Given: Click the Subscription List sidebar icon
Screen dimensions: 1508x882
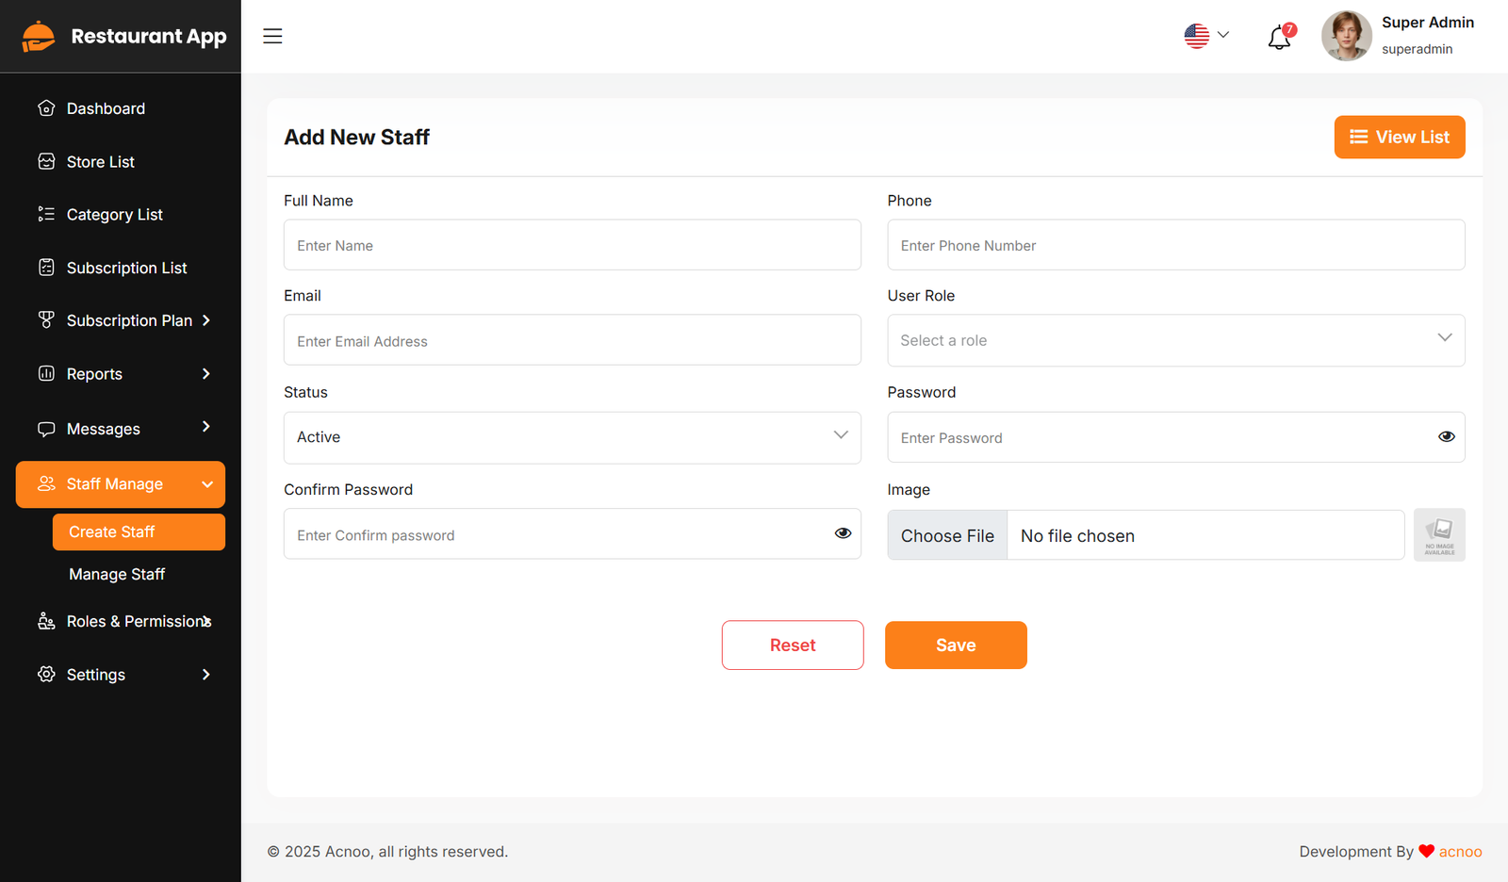Looking at the screenshot, I should (46, 268).
